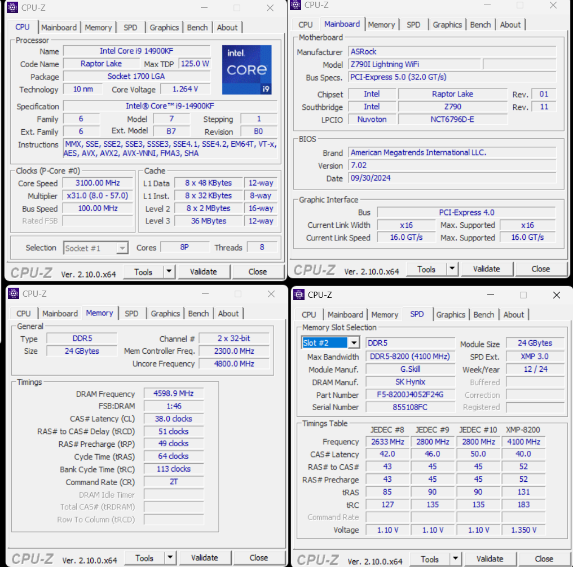573x567 pixels.
Task: Click the Serial Number 855108FC field
Action: pyautogui.click(x=411, y=407)
